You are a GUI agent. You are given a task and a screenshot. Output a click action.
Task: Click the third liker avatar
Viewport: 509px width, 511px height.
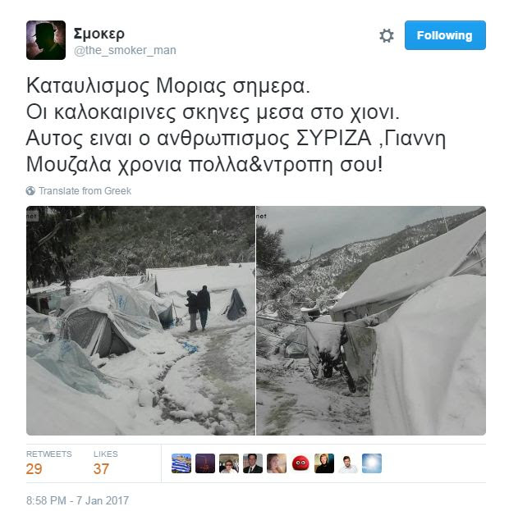pyautogui.click(x=229, y=463)
